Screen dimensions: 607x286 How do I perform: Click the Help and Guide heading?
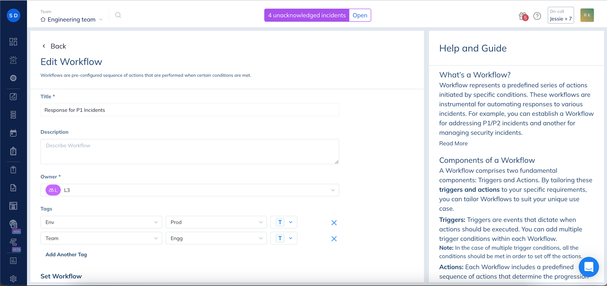point(473,48)
